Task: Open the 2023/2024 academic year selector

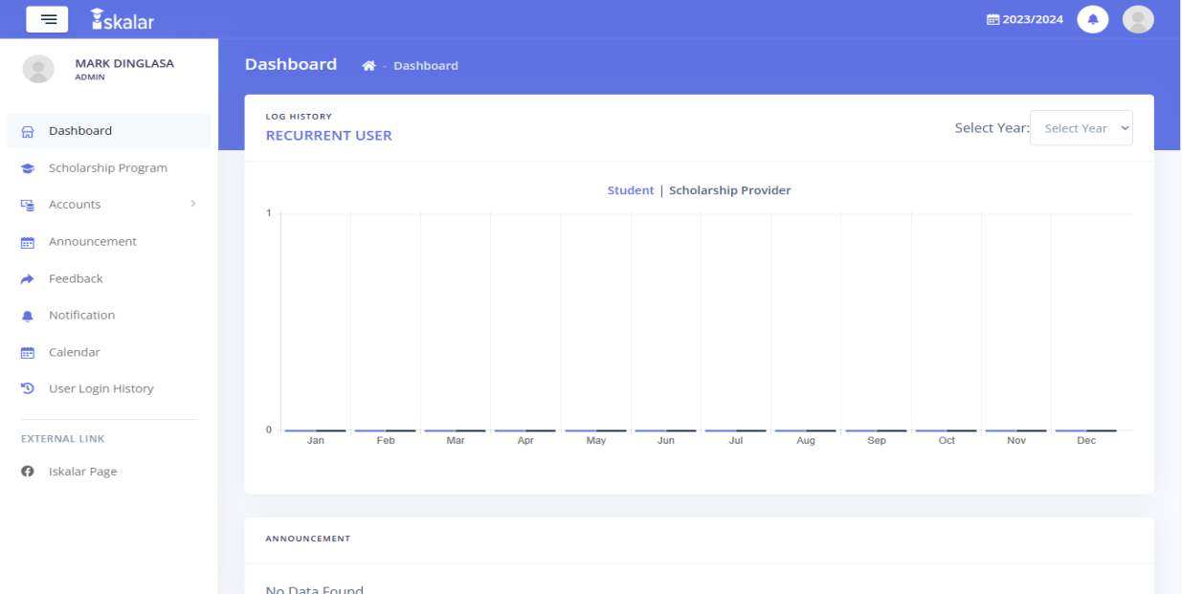Action: coord(1023,18)
